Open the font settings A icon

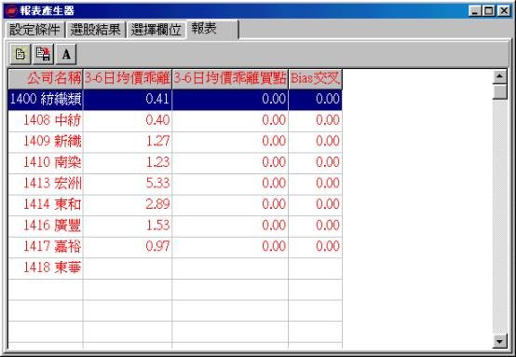tap(66, 54)
